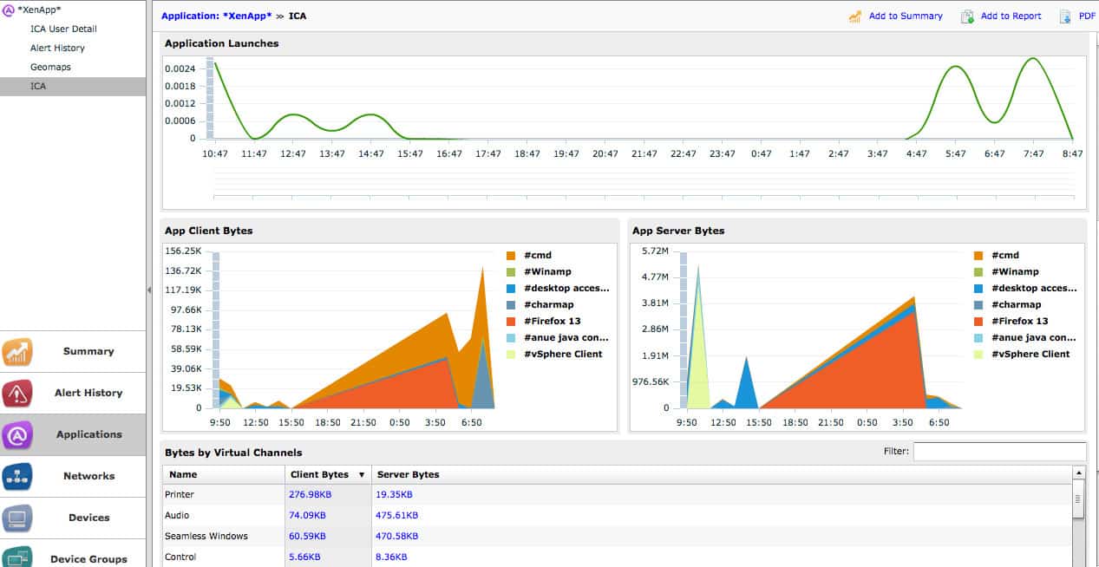Click the Add to Summary chart icon
This screenshot has width=1099, height=567.
coord(856,16)
